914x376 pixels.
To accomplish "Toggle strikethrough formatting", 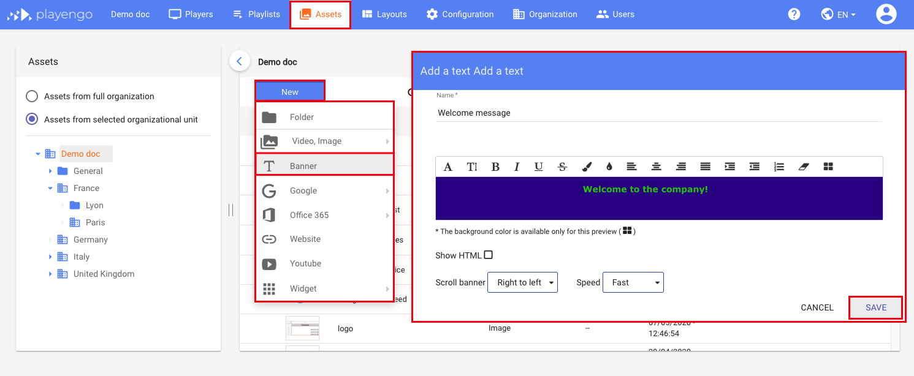I will pyautogui.click(x=562, y=167).
